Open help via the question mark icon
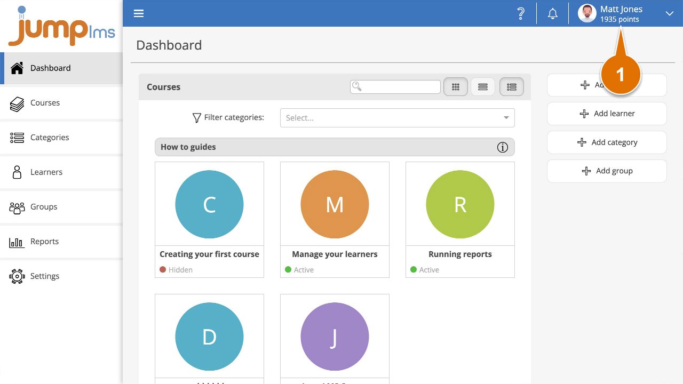 521,14
